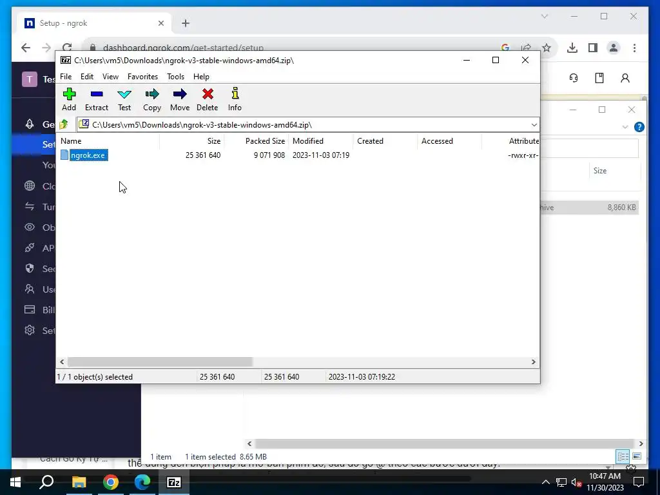Open the Chrome three-dot menu

click(x=634, y=48)
